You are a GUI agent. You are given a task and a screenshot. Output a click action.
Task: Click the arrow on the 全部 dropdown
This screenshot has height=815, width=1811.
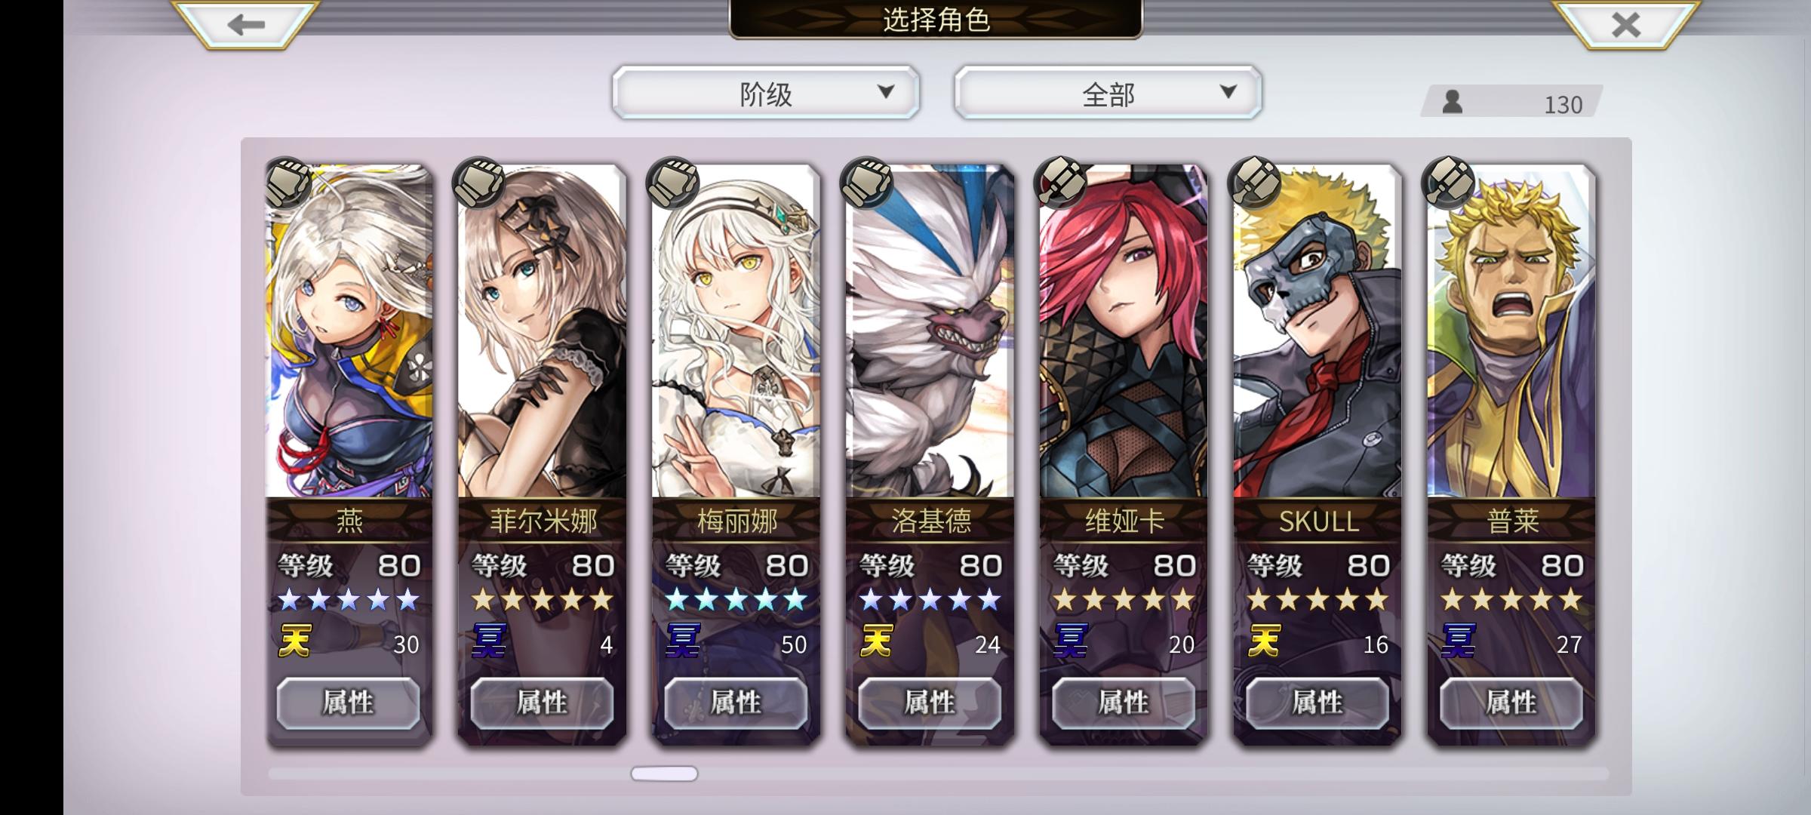pos(1228,92)
